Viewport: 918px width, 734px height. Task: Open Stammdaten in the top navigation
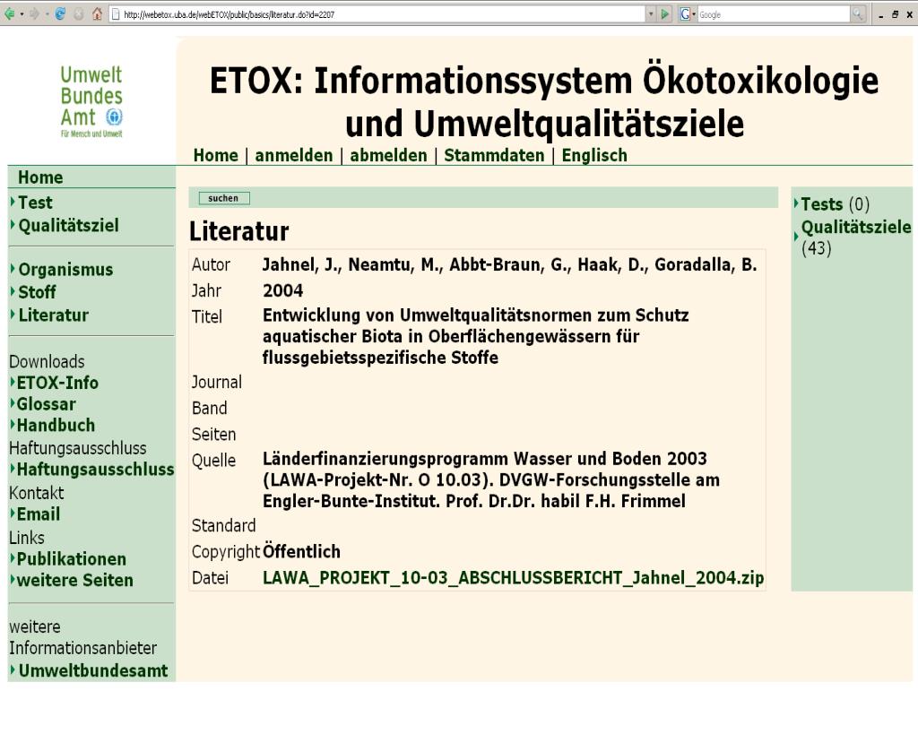494,155
